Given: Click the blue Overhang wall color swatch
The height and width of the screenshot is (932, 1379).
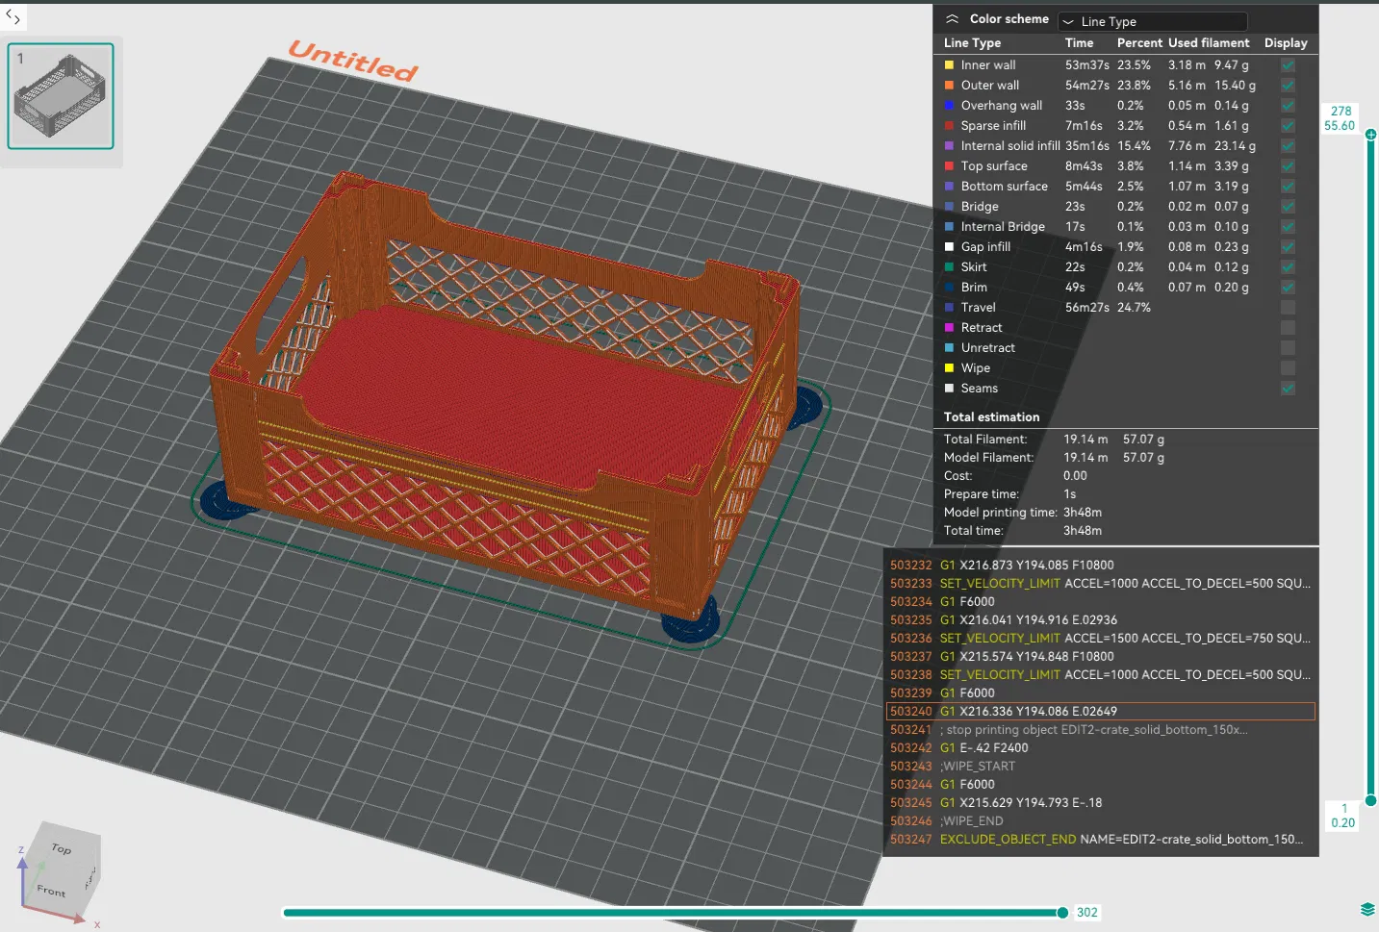Looking at the screenshot, I should [950, 106].
